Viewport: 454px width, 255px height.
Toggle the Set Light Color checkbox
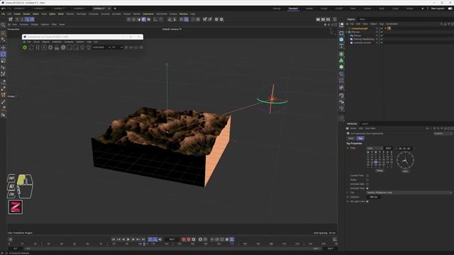367,201
